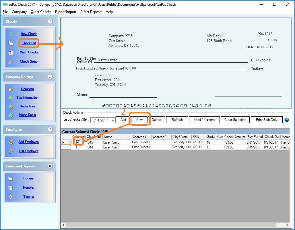Open the Tax Information link

(x=27, y=98)
